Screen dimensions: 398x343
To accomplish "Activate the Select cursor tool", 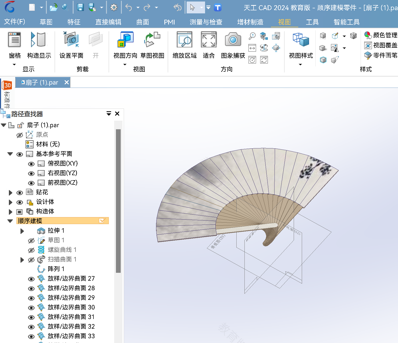I will 193,8.
